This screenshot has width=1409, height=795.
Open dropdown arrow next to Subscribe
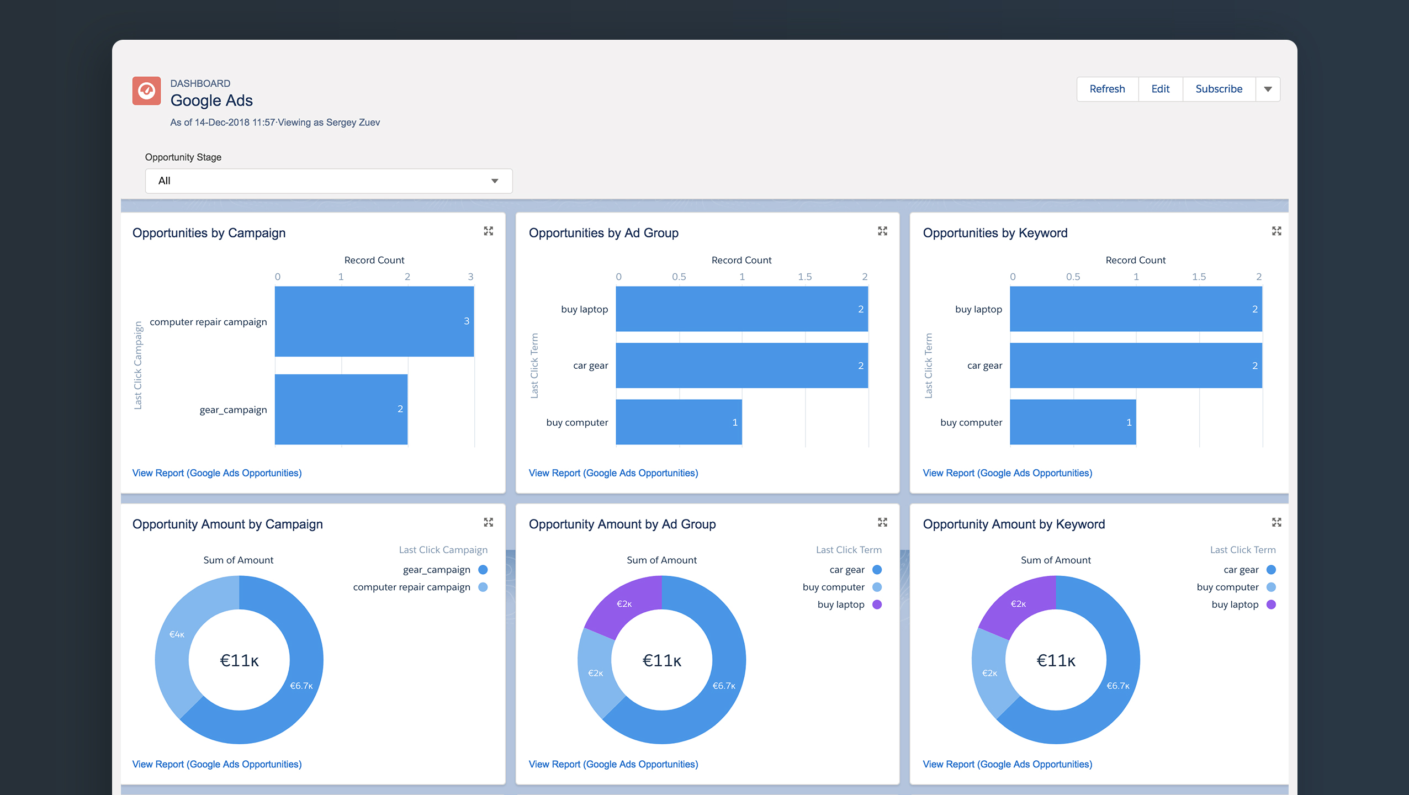tap(1268, 89)
